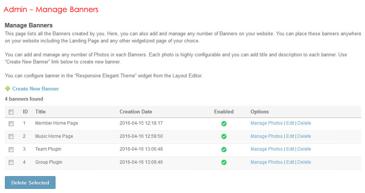
Task: Click the Creation Date column header
Action: 136,112
